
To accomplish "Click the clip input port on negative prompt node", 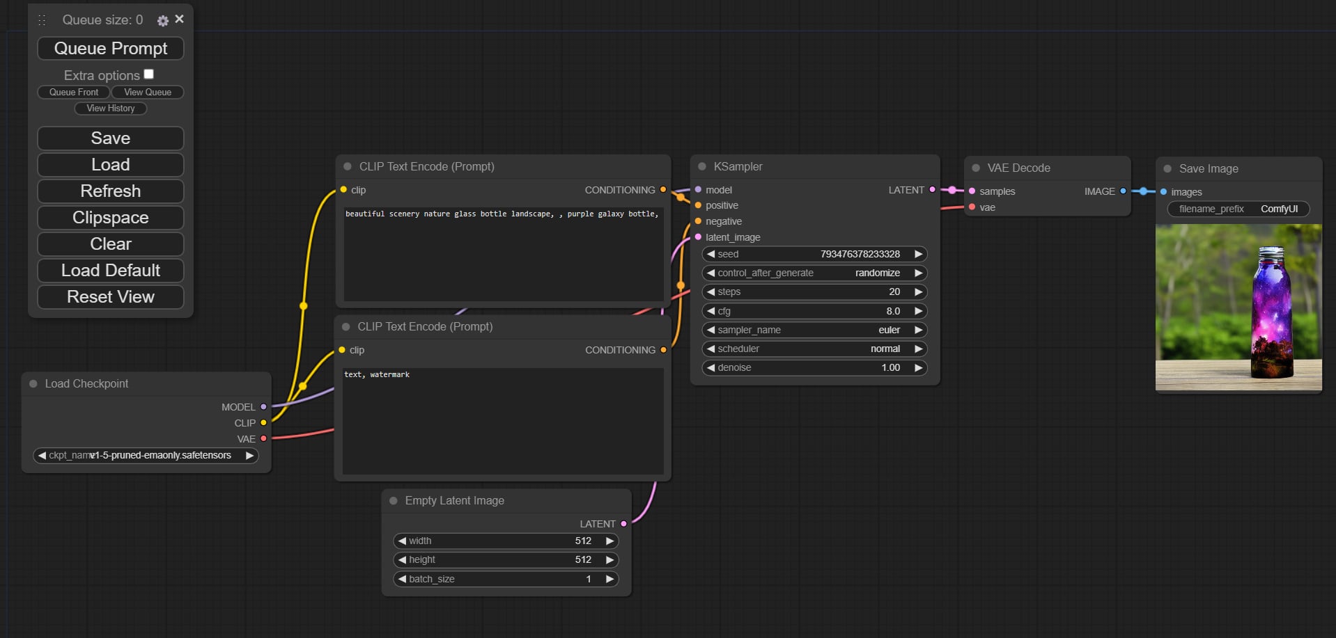I will (342, 349).
